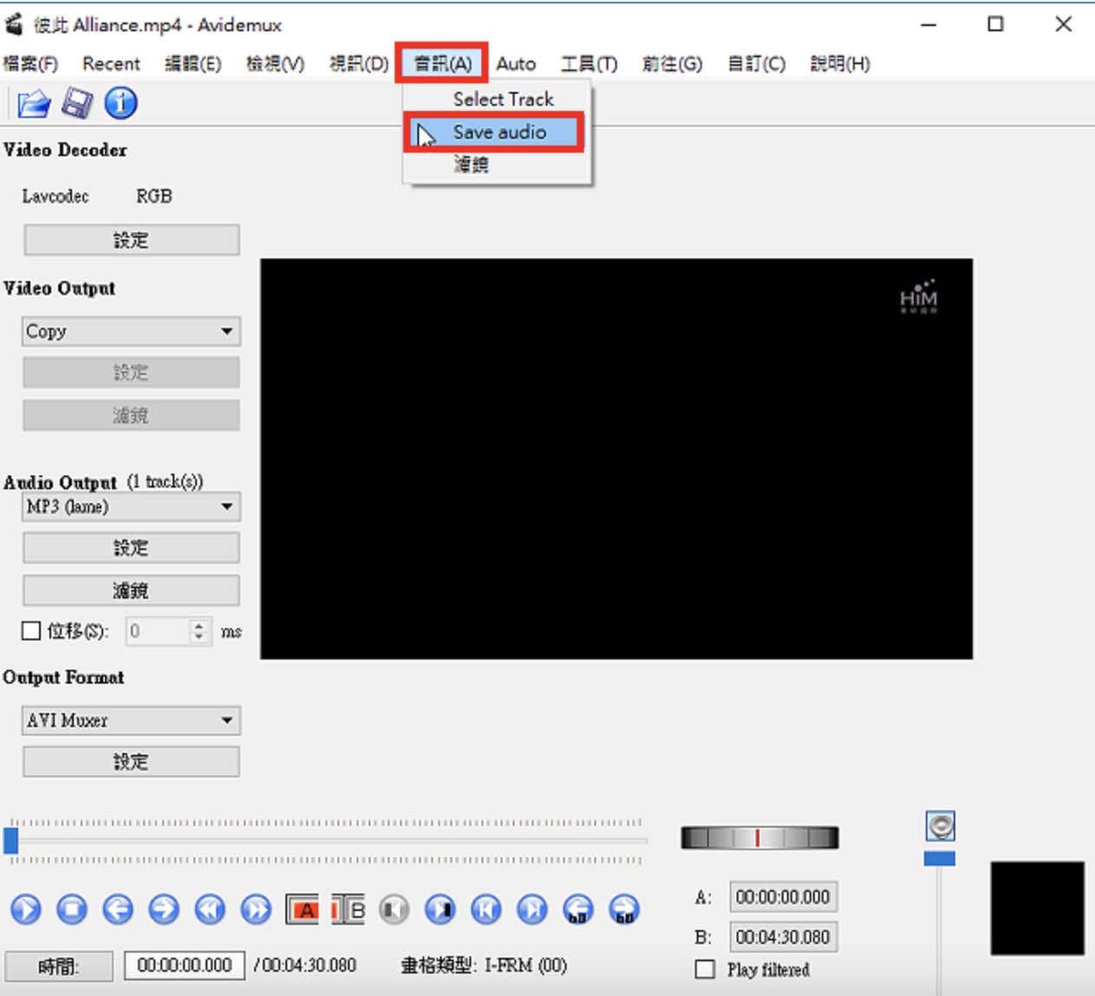
Task: Click the Lavcodec decoder label
Action: [x=56, y=196]
